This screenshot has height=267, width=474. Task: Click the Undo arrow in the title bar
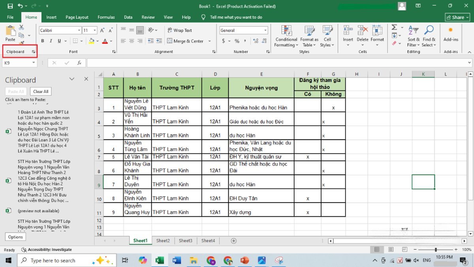[20, 6]
